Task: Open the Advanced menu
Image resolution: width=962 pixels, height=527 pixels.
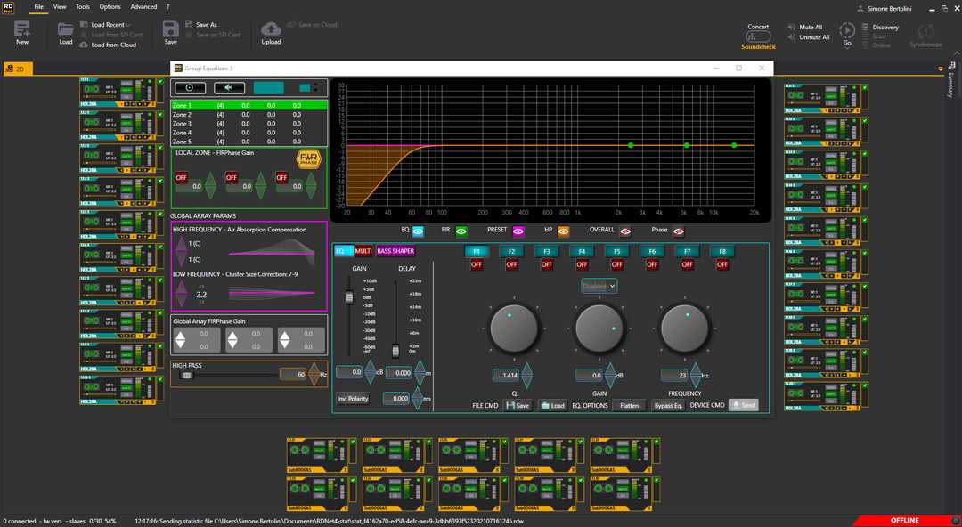Action: click(x=143, y=6)
